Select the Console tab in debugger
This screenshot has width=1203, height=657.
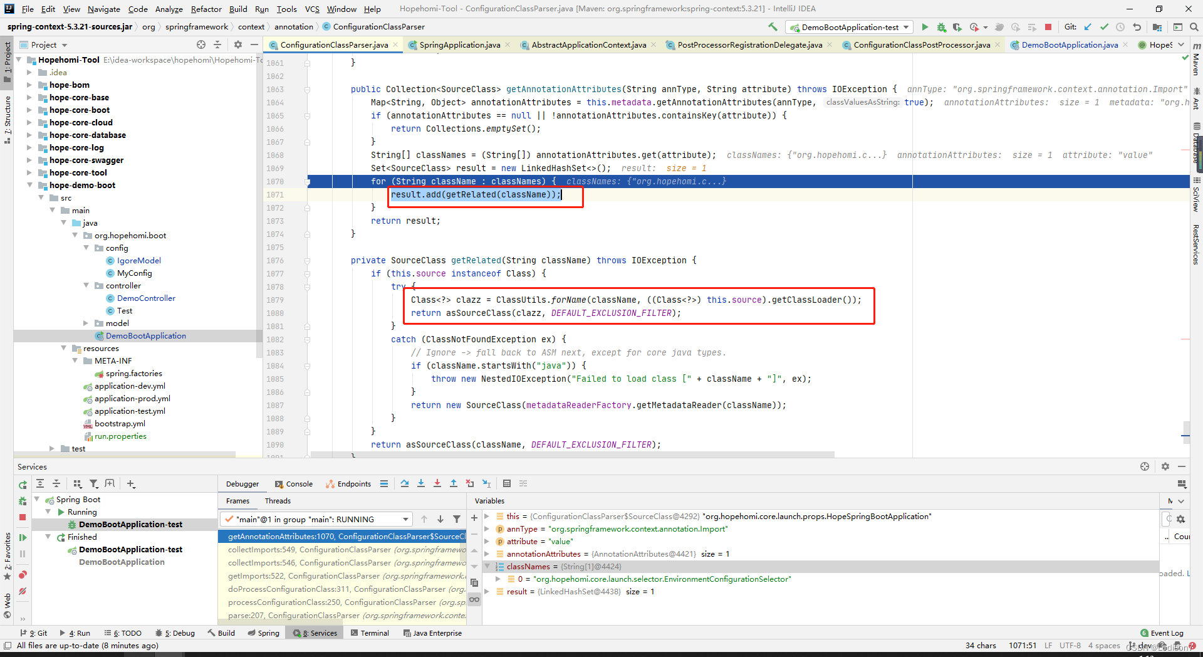click(294, 483)
